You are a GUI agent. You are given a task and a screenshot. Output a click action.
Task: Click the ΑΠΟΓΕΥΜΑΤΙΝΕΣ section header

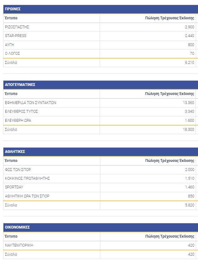(x=20, y=85)
